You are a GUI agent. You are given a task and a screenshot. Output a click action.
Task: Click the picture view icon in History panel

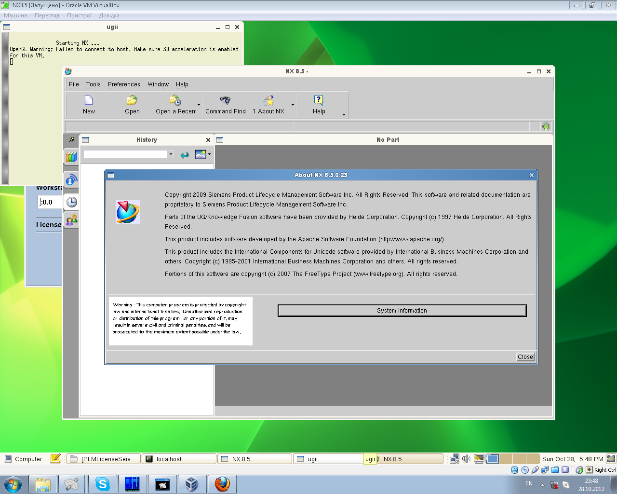201,154
